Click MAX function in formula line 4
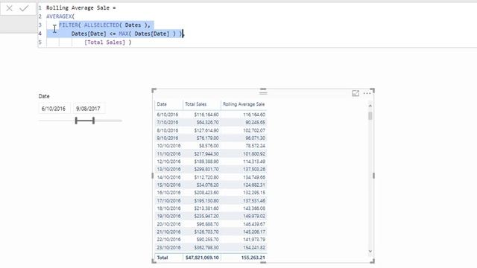This screenshot has height=268, width=477. coord(124,33)
